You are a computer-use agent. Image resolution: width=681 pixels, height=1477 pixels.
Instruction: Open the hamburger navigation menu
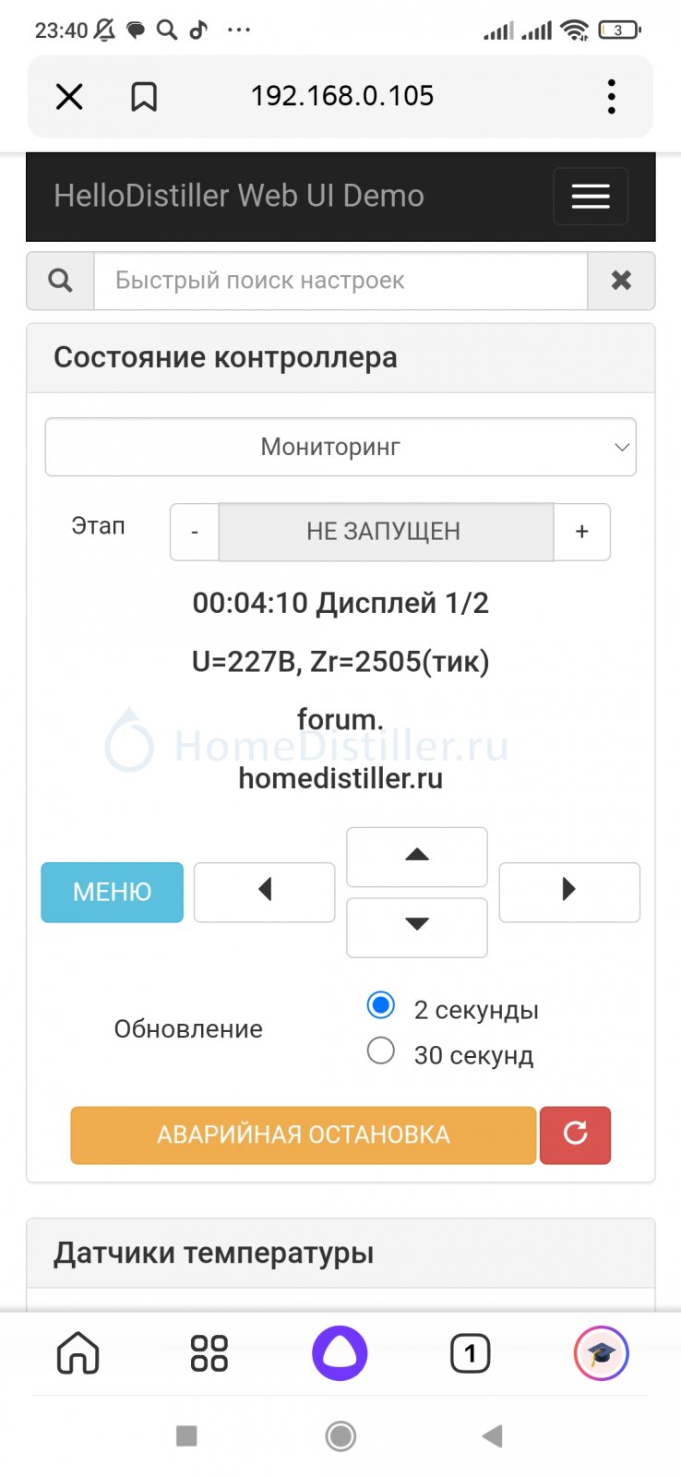pyautogui.click(x=591, y=197)
